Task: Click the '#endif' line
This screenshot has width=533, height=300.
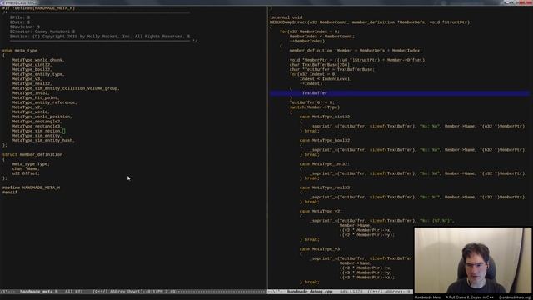Action: pyautogui.click(x=10, y=192)
